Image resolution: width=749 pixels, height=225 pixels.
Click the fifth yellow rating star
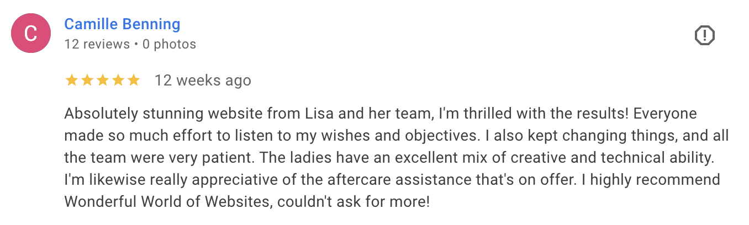[134, 81]
